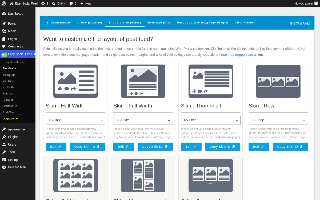Click the Plugins plug icon
320x200 pixels.
tap(4, 137)
